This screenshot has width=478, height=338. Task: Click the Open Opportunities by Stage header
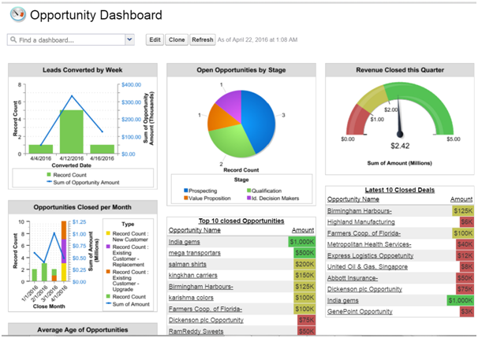241,70
